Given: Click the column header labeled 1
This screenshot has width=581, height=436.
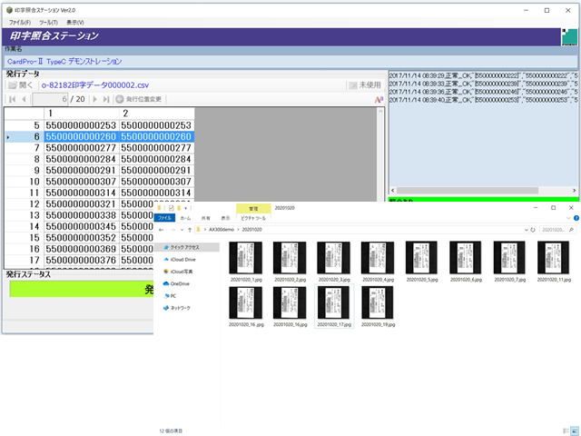Looking at the screenshot, I should click(x=82, y=114).
